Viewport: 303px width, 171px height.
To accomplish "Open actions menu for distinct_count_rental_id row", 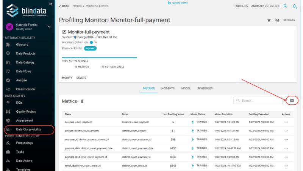I will coord(286,166).
